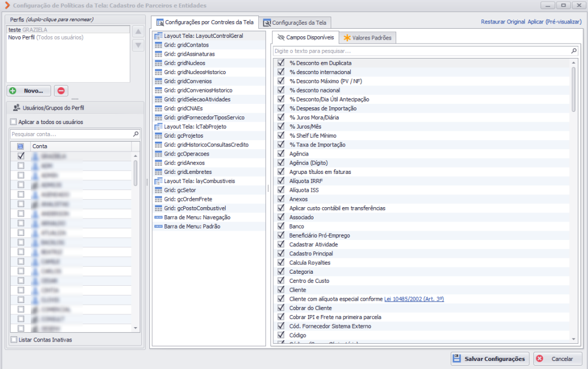Image resolution: width=588 pixels, height=369 pixels.
Task: Click search magnifier in fields search box
Action: click(574, 51)
